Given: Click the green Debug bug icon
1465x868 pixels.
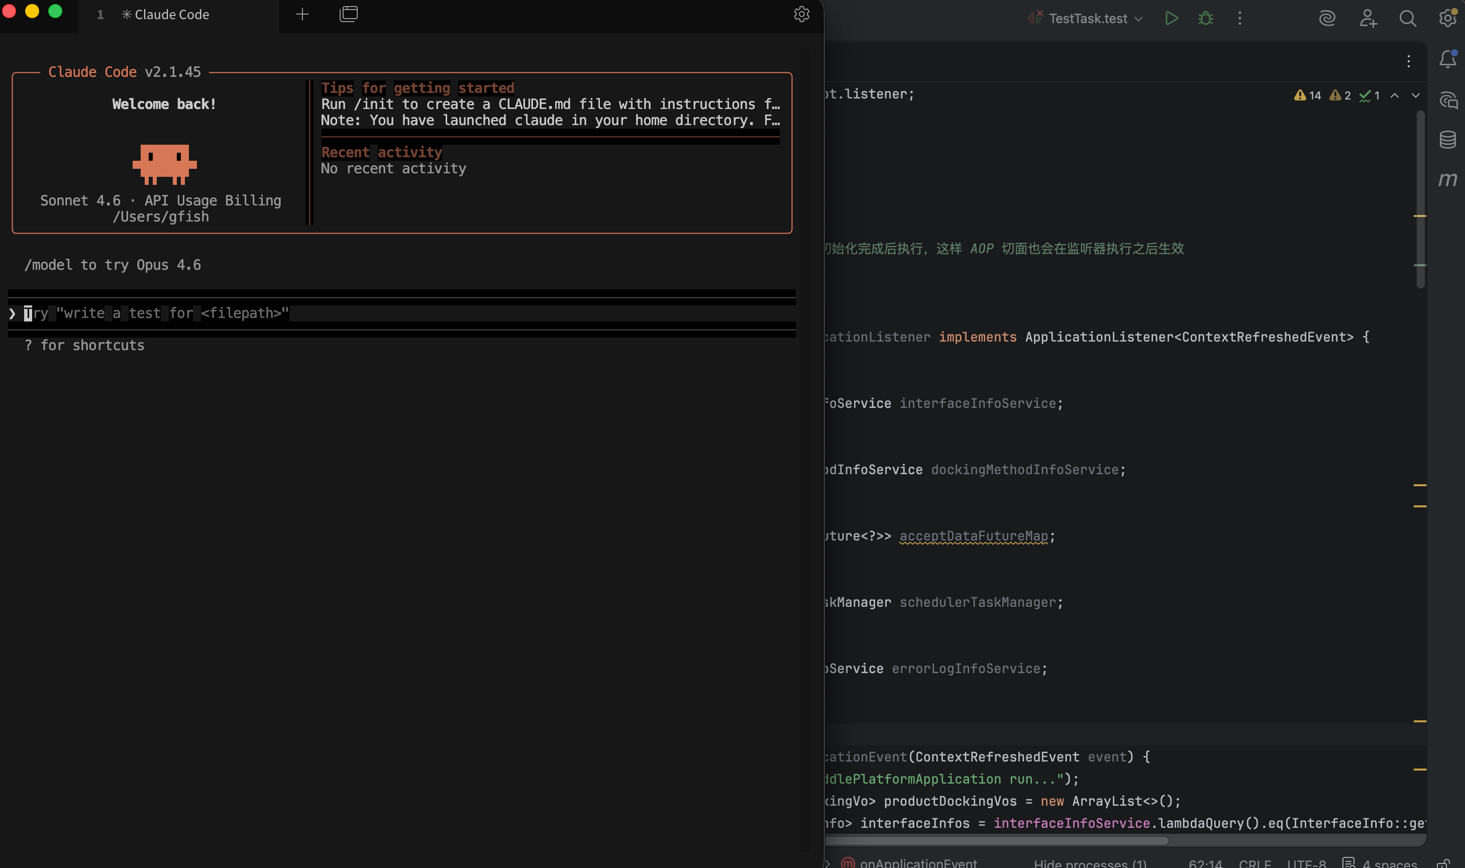Looking at the screenshot, I should (1205, 18).
